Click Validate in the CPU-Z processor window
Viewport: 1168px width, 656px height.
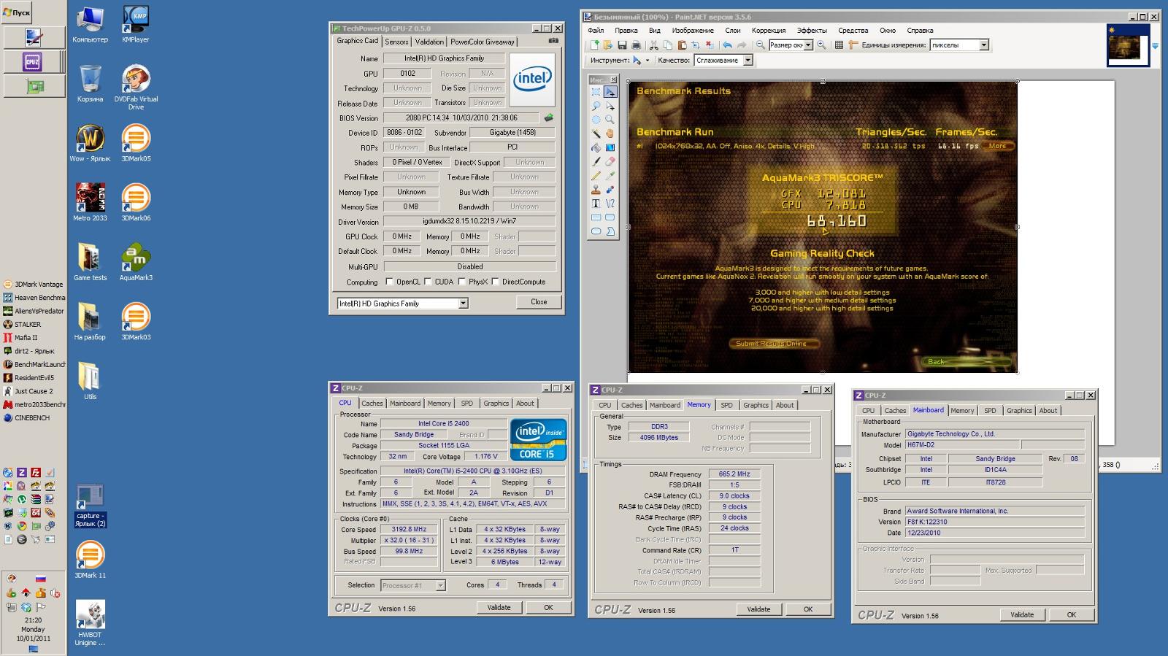tap(499, 607)
